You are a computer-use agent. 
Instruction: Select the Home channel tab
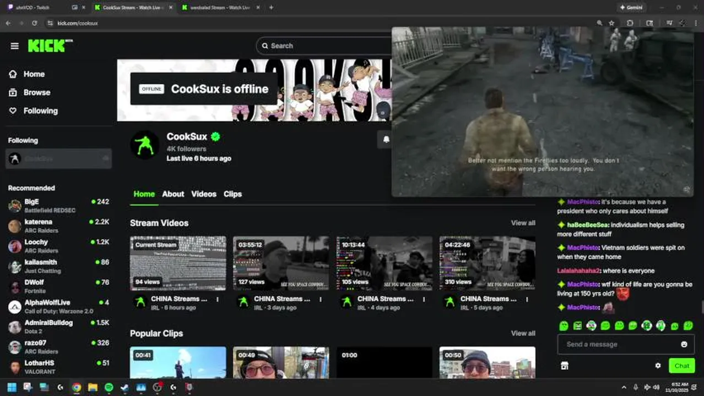[x=144, y=194]
